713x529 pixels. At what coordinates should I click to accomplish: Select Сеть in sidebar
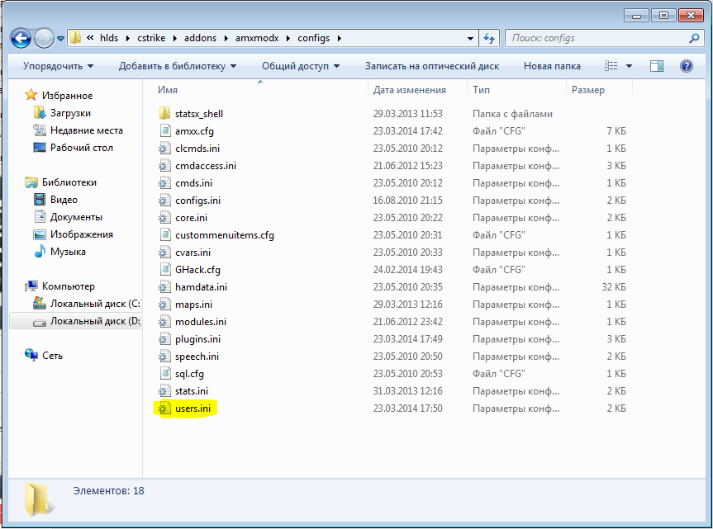click(52, 356)
